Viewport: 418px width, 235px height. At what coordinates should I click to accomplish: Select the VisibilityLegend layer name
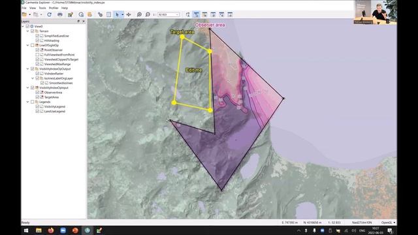point(55,106)
